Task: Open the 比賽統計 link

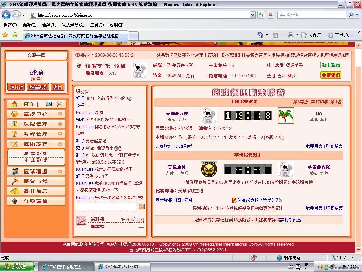Action: [x=164, y=146]
